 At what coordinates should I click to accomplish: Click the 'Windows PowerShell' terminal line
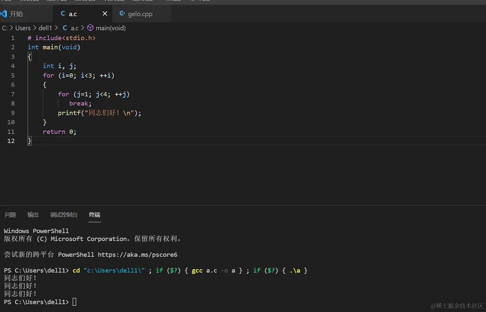[36, 231]
